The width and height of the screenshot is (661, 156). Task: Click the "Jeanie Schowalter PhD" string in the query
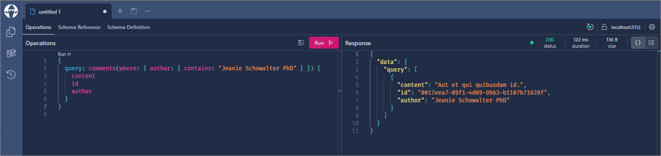click(x=257, y=68)
